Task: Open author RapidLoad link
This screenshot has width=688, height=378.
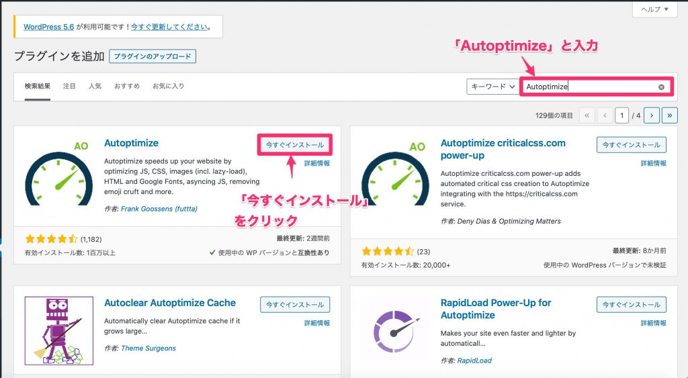Action: point(474,361)
